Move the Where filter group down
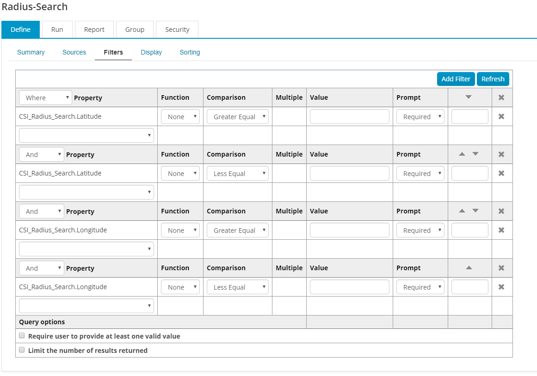Image resolution: width=537 pixels, height=376 pixels. coord(469,97)
